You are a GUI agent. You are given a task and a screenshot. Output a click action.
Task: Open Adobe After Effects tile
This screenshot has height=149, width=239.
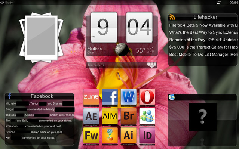91,116
